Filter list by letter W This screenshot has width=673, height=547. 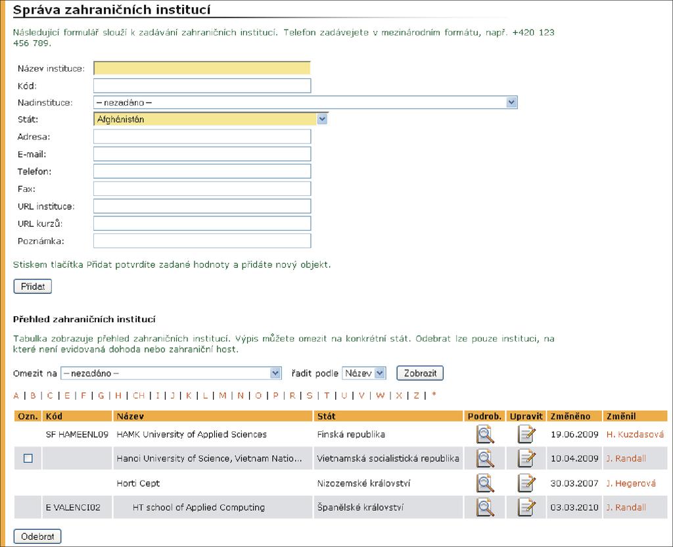(381, 395)
